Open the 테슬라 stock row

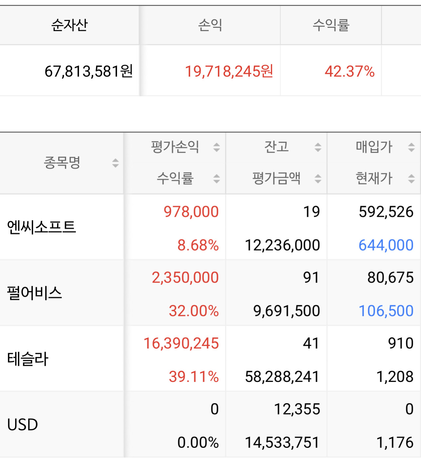[x=210, y=358]
